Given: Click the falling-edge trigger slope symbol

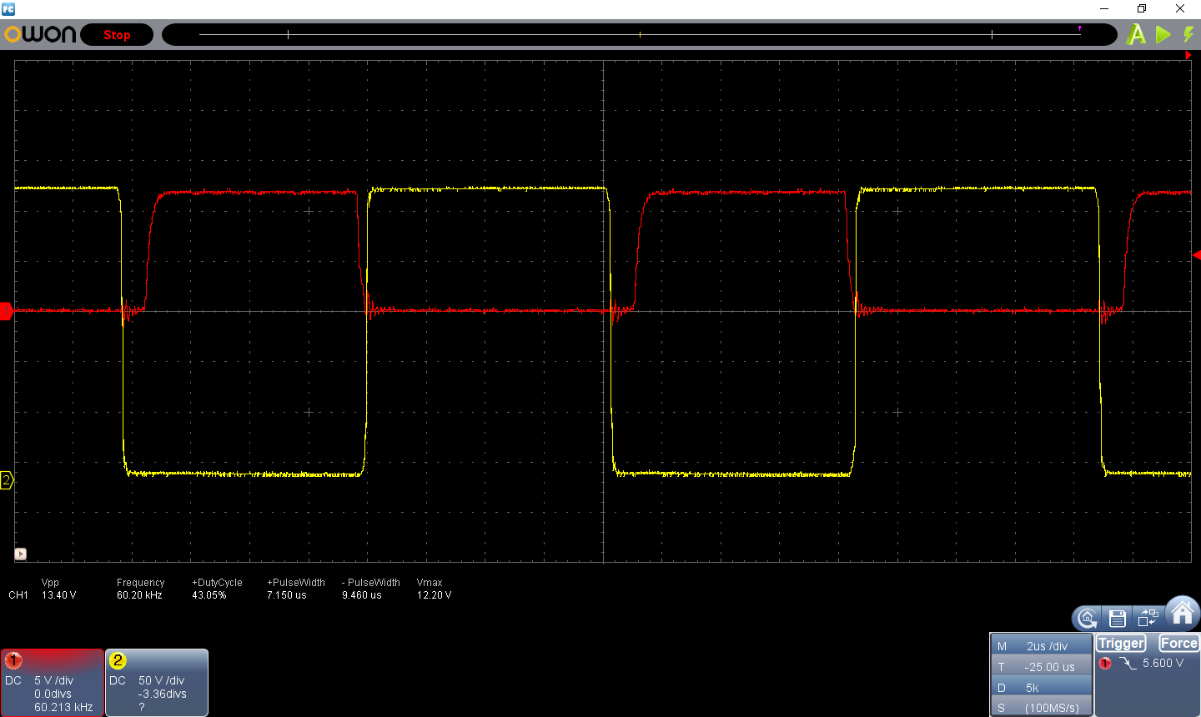Looking at the screenshot, I should pyautogui.click(x=1128, y=664).
